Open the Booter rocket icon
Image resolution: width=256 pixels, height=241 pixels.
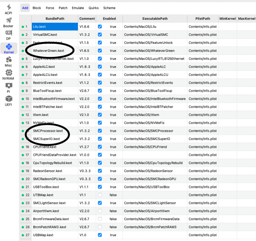coord(9,20)
